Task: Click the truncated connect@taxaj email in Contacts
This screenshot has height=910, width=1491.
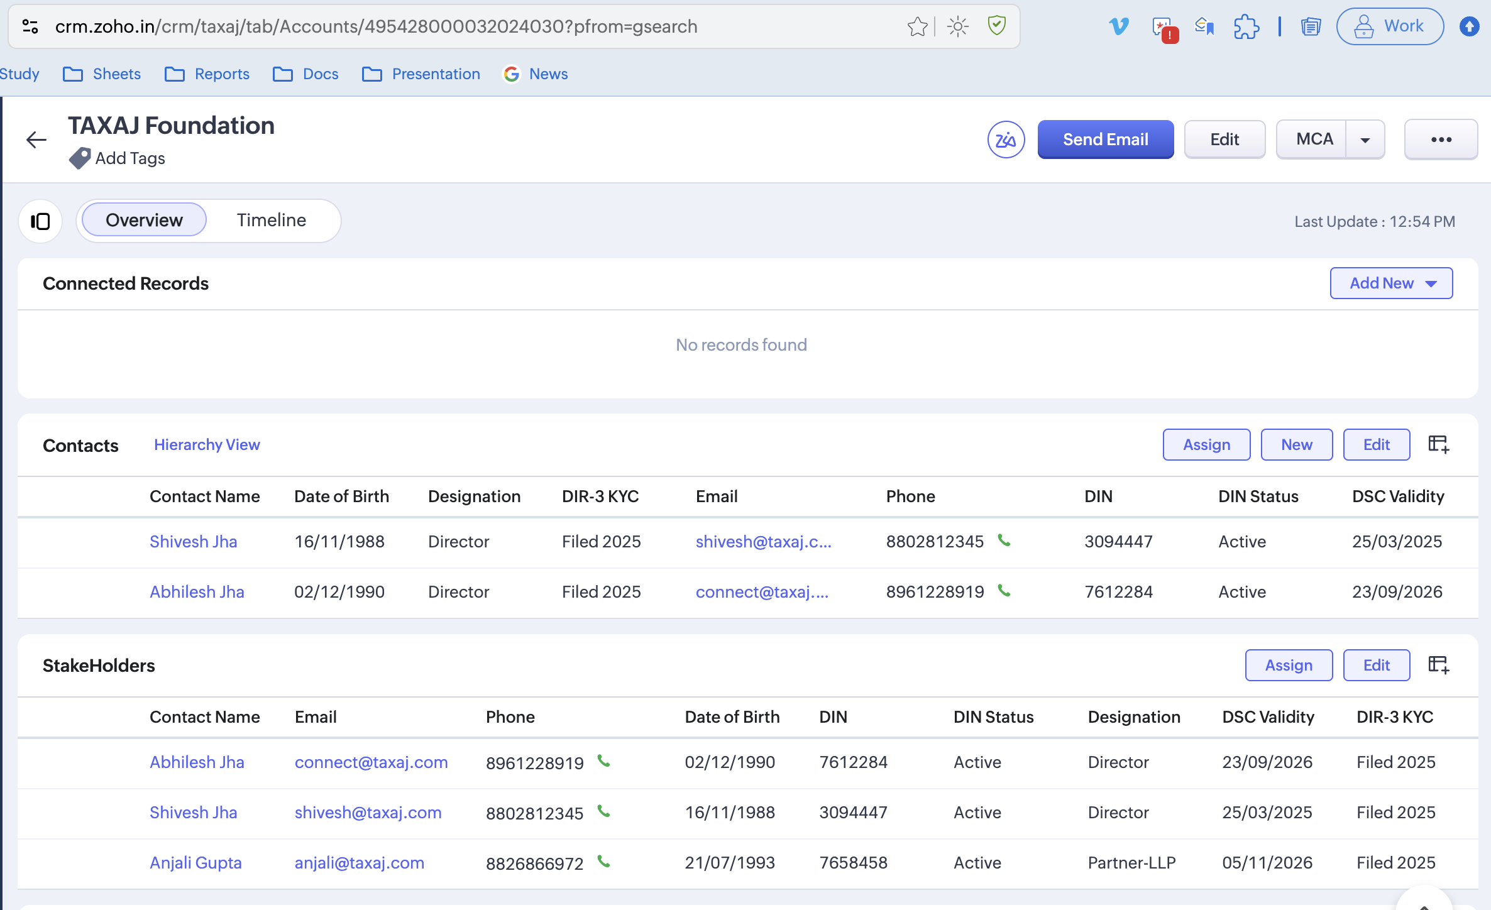Action: [x=762, y=592]
